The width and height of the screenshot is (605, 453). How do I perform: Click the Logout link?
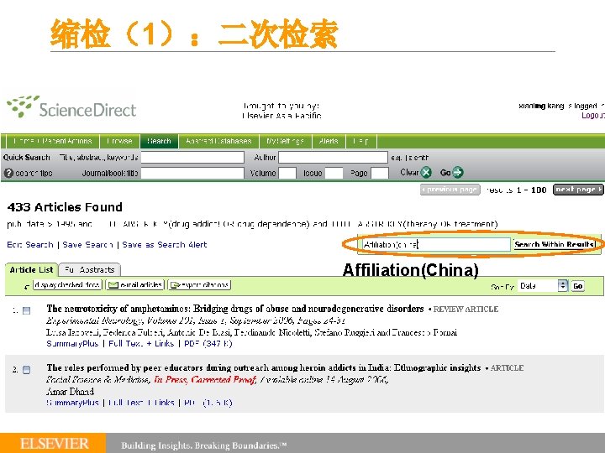pos(593,115)
